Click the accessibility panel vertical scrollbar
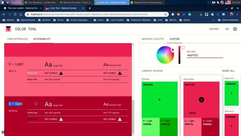This screenshot has width=241, height=136. coord(133,117)
